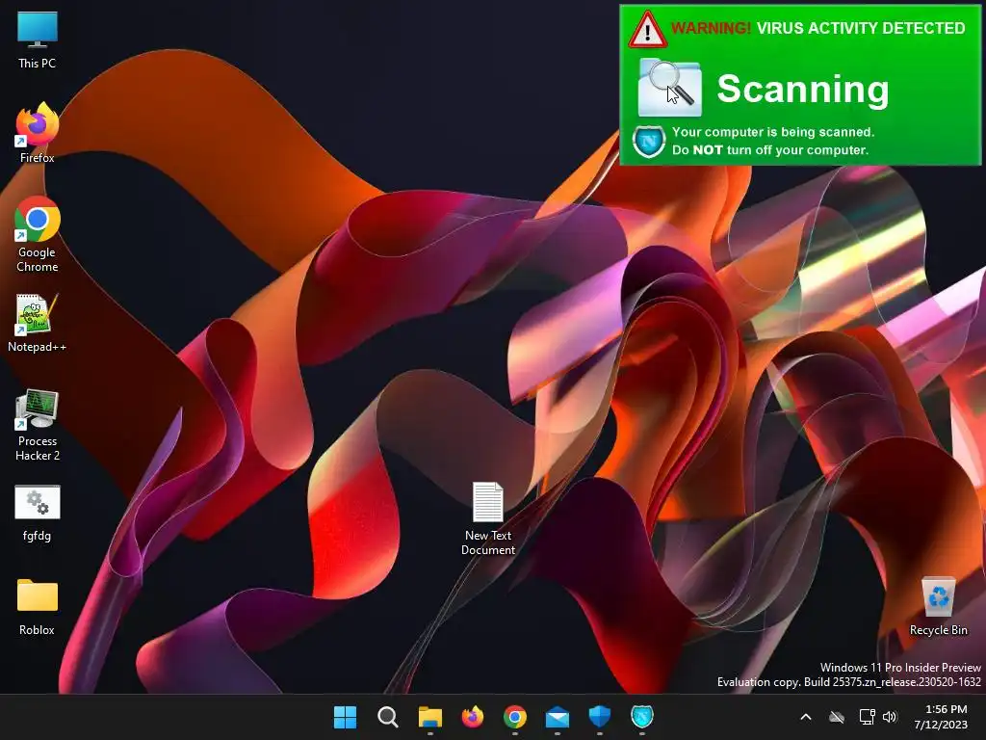Select the New Text Document file
The height and width of the screenshot is (740, 986).
488,518
